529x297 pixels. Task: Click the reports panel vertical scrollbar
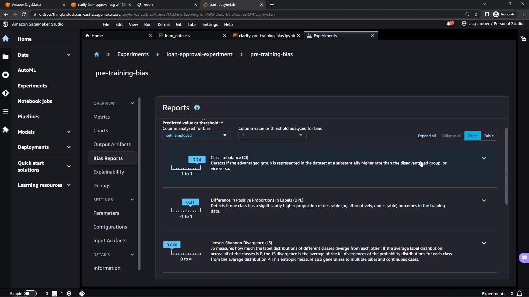506,167
